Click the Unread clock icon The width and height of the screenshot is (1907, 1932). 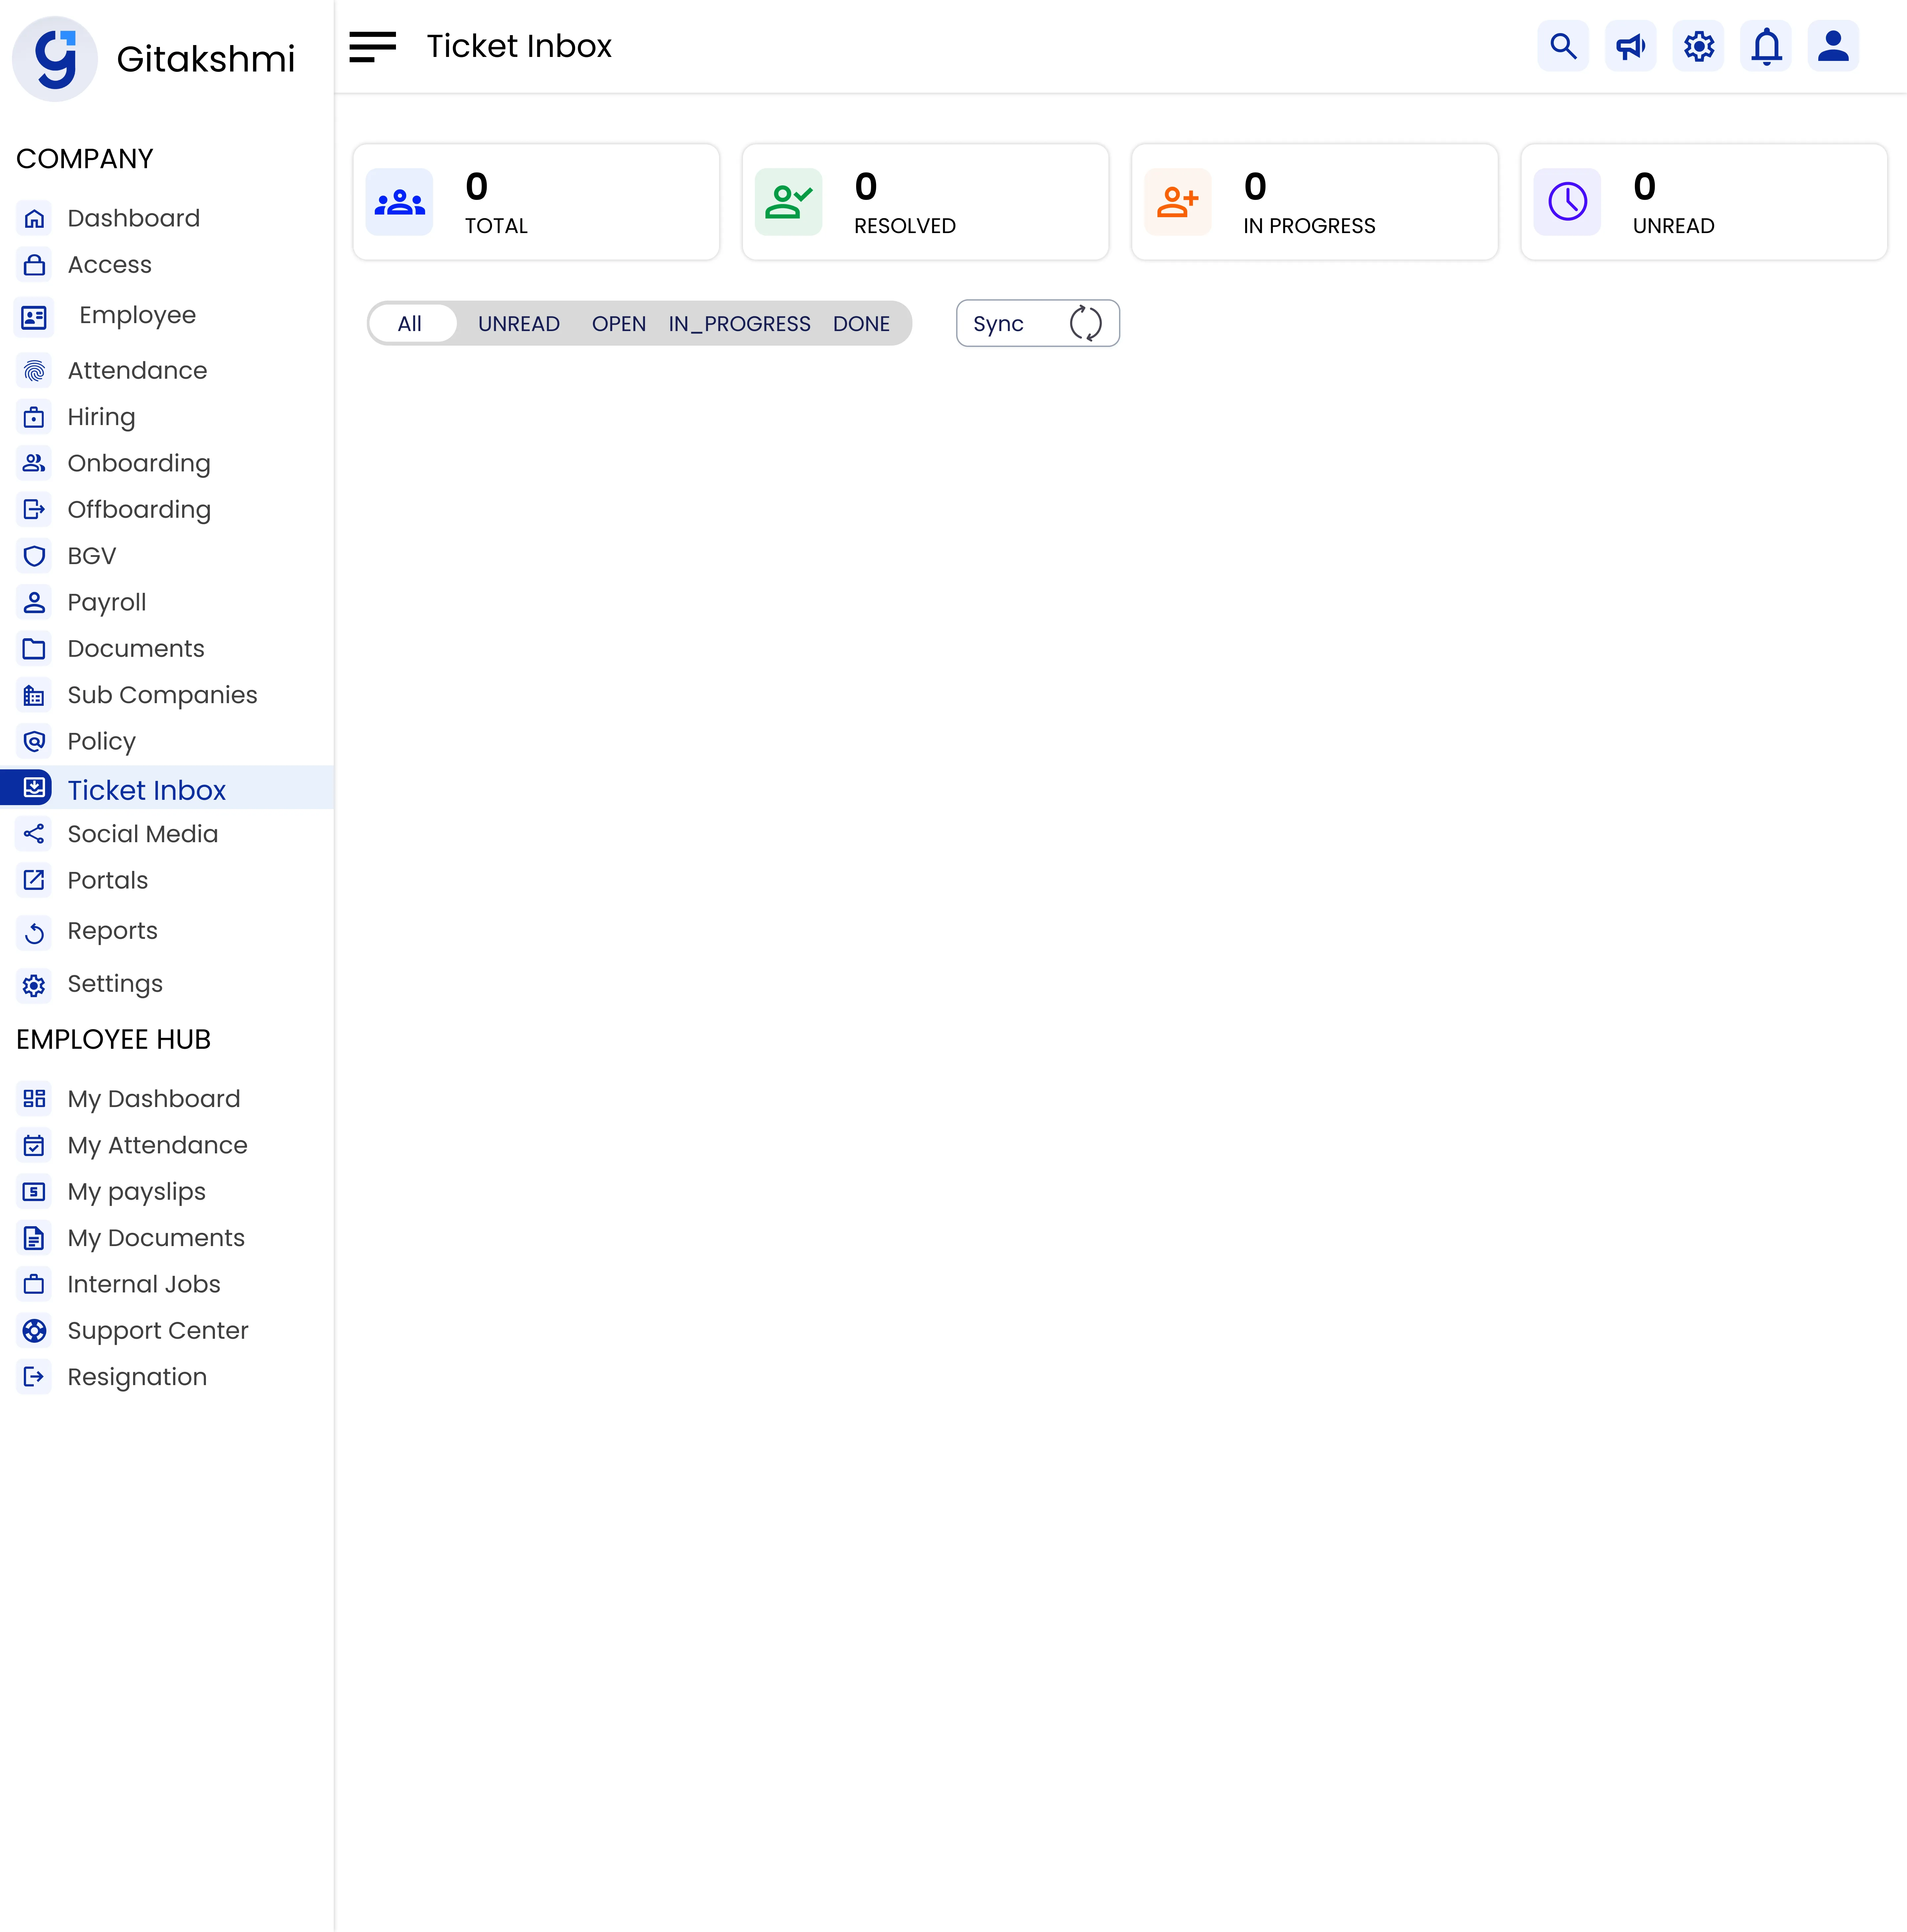[x=1567, y=202]
